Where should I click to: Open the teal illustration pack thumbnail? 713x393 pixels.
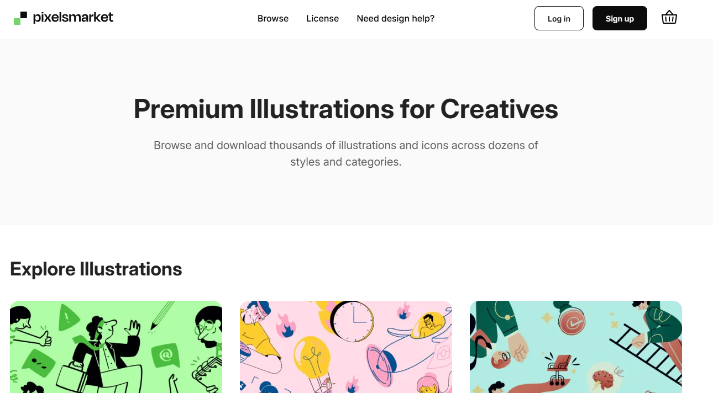click(x=576, y=347)
